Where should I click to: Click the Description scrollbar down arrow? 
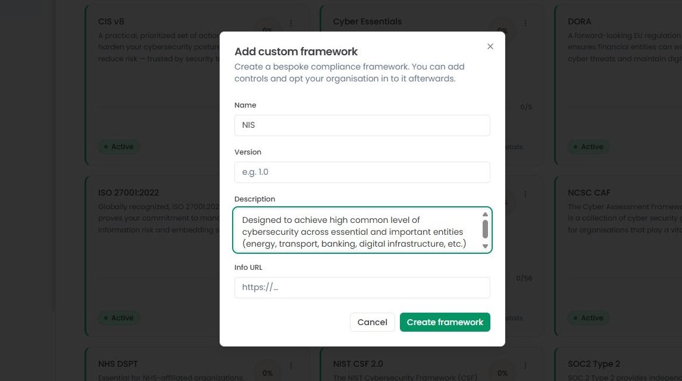(x=485, y=246)
